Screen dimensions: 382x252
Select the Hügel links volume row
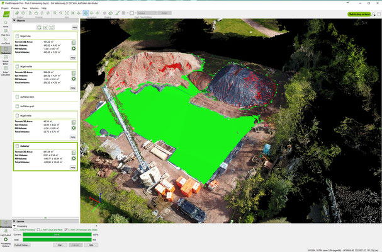click(45, 36)
